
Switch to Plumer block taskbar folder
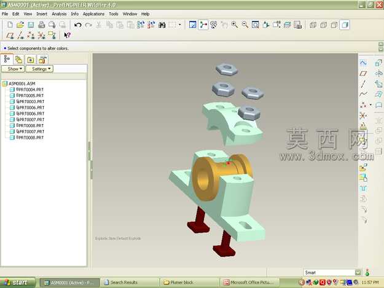189,282
